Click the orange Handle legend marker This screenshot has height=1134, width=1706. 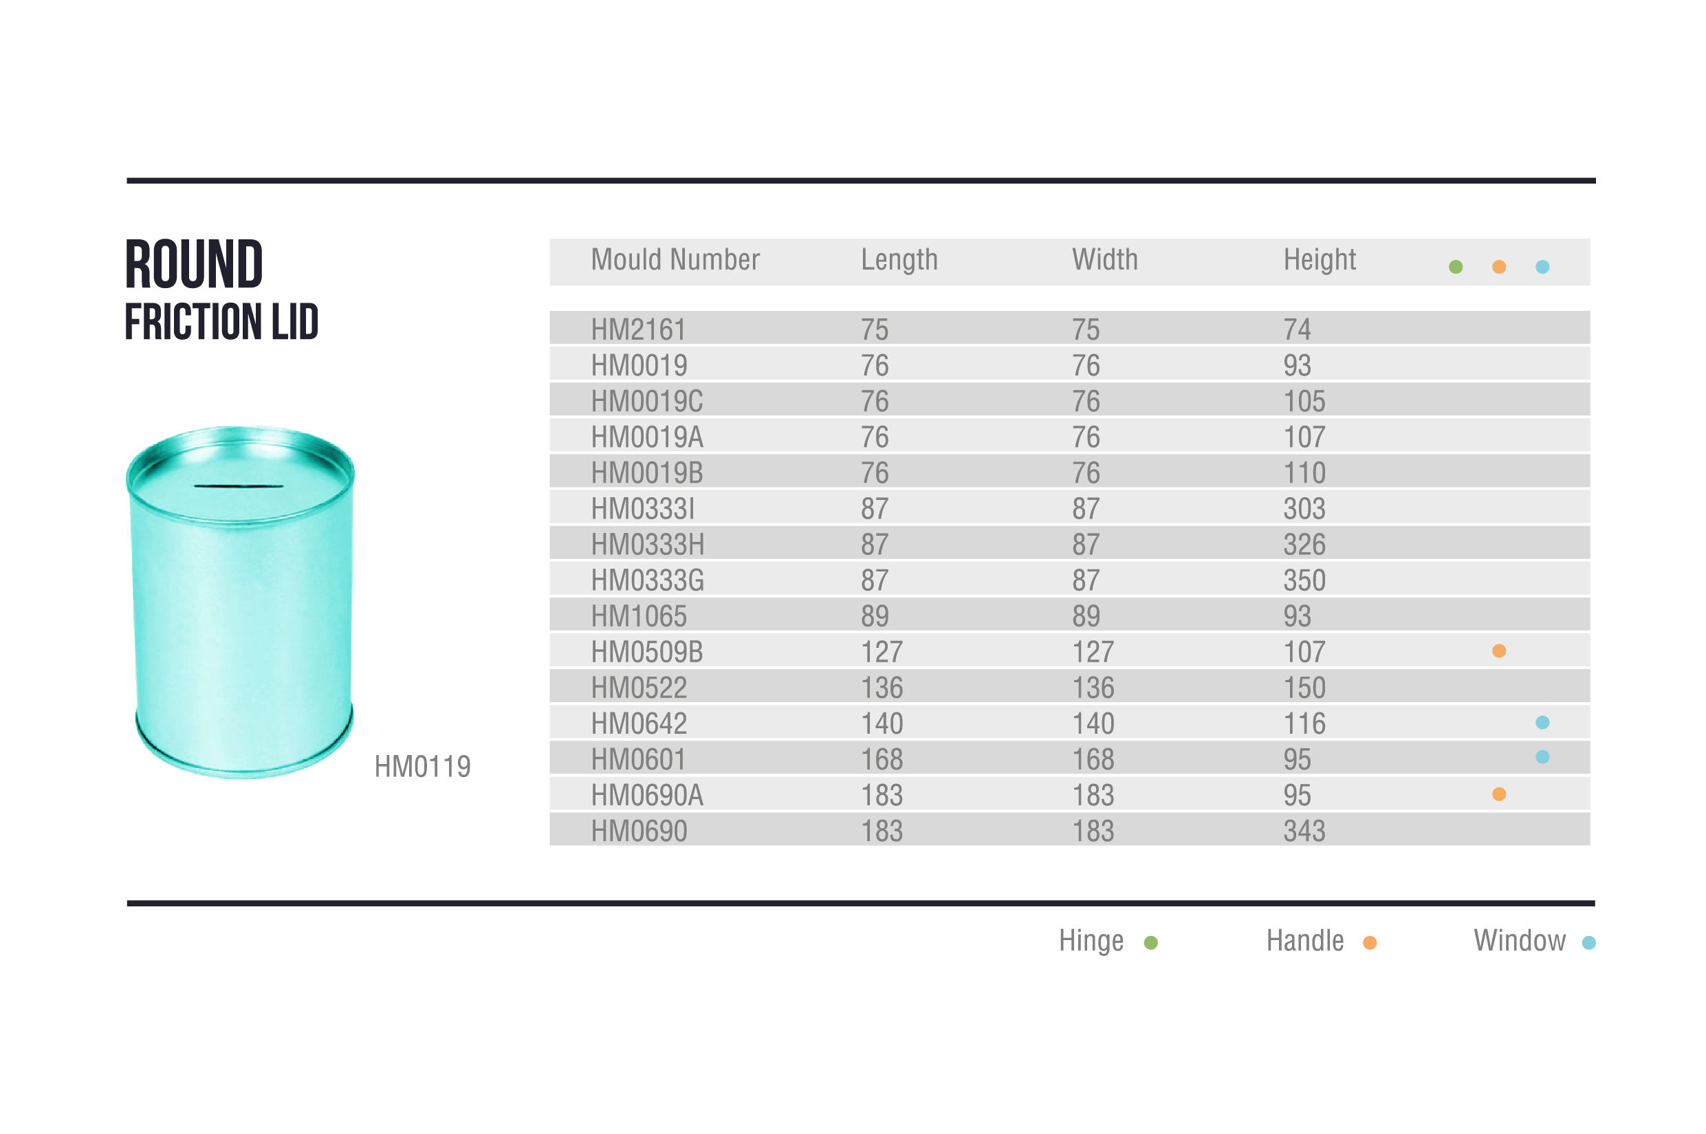coord(1371,941)
